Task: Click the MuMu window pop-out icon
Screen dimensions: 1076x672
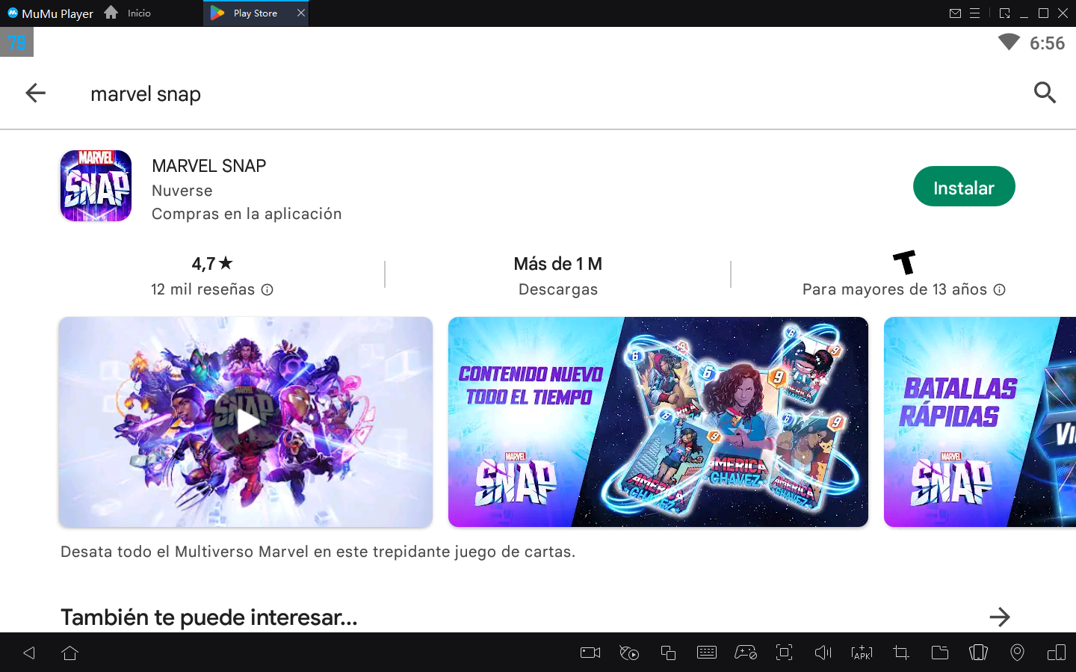Action: 1004,13
